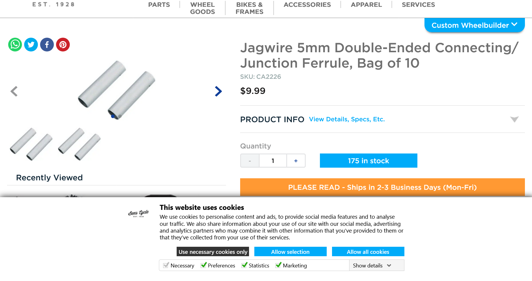Click the quantity input field

[273, 161]
